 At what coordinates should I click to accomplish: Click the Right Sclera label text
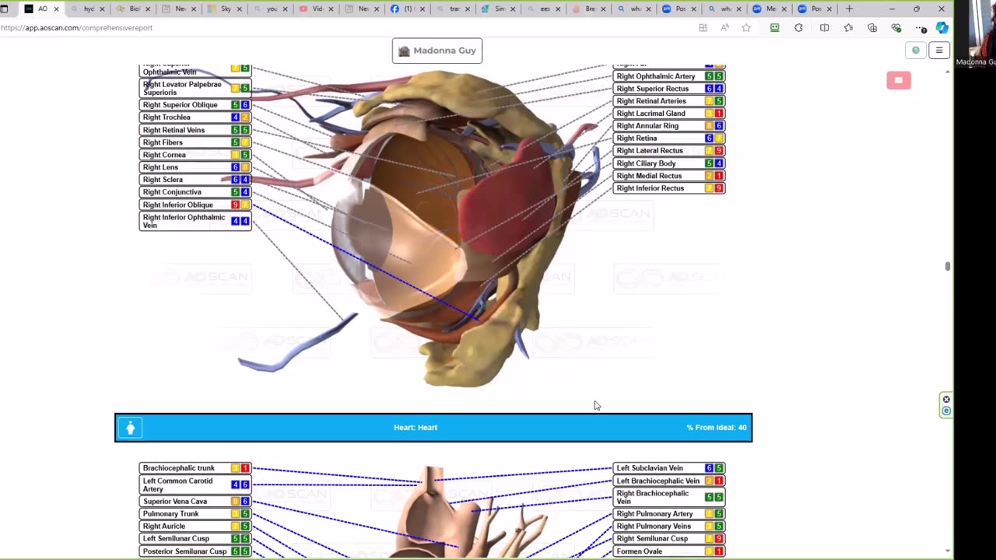click(x=163, y=180)
